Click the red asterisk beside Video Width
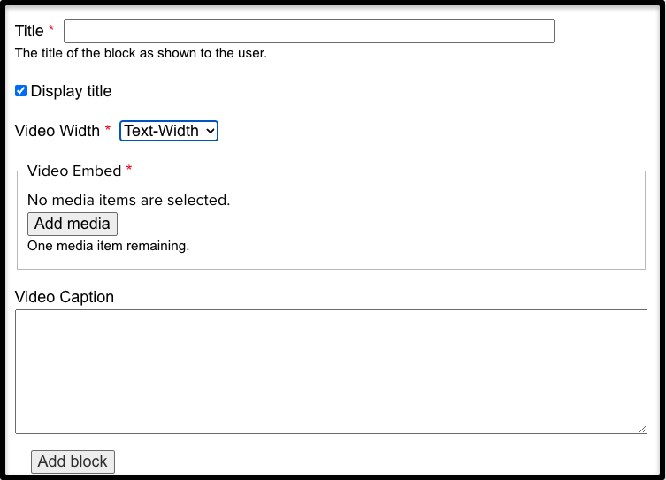 [x=108, y=131]
